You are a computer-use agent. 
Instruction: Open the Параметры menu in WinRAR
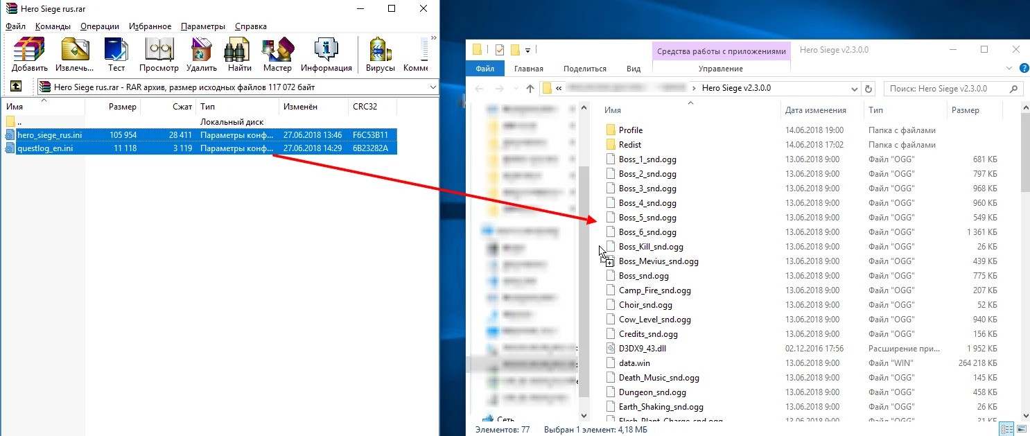click(203, 26)
